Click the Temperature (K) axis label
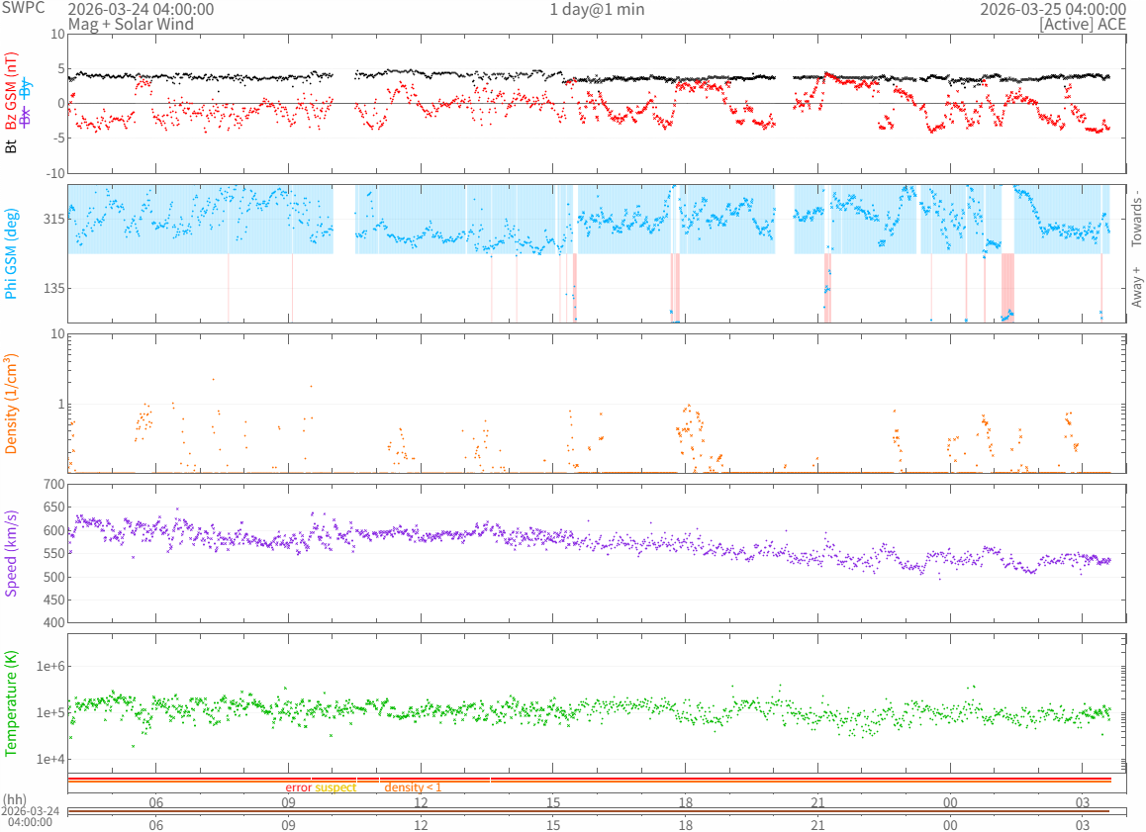This screenshot has height=832, width=1146. click(x=12, y=703)
